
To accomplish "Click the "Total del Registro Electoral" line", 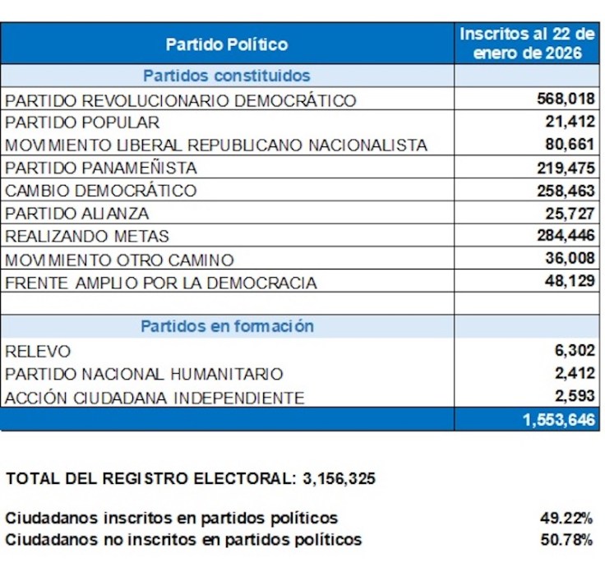I will pyautogui.click(x=191, y=479).
